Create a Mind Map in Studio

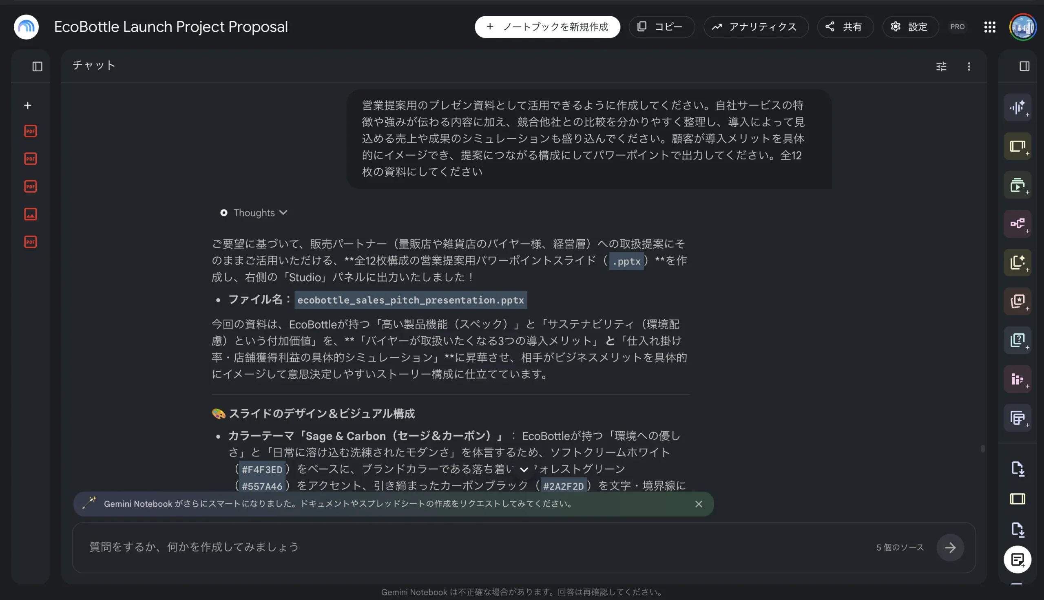[1017, 224]
